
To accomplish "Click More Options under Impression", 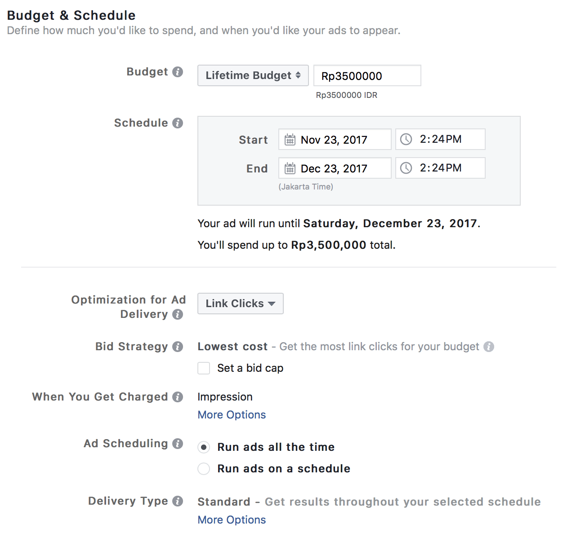I will point(232,415).
